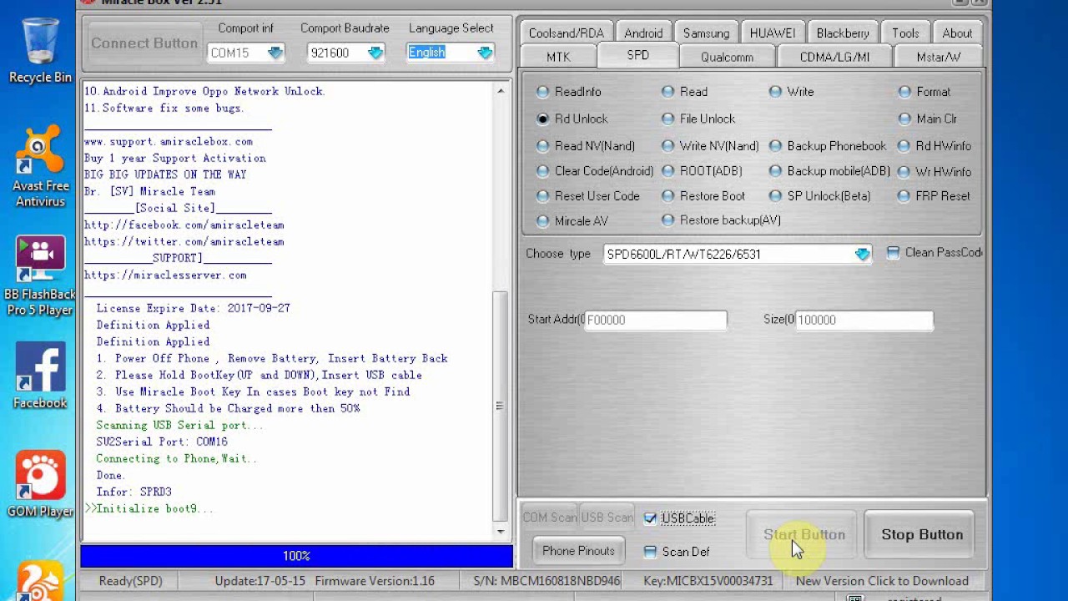Open the HUAWEI tab
This screenshot has height=601, width=1068.
[772, 33]
